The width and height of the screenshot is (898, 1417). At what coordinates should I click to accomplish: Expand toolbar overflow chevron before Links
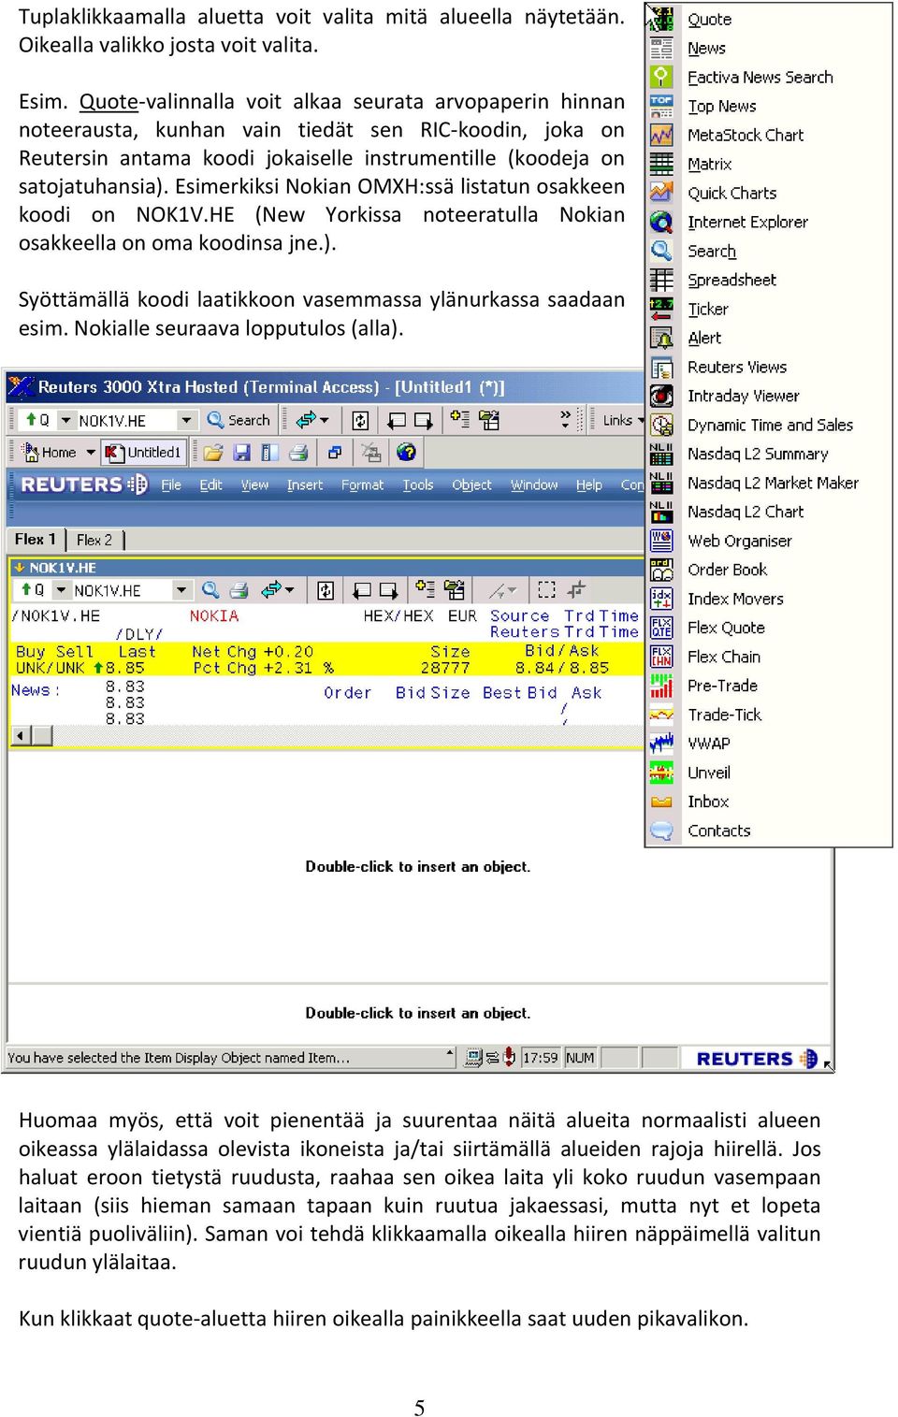(565, 420)
